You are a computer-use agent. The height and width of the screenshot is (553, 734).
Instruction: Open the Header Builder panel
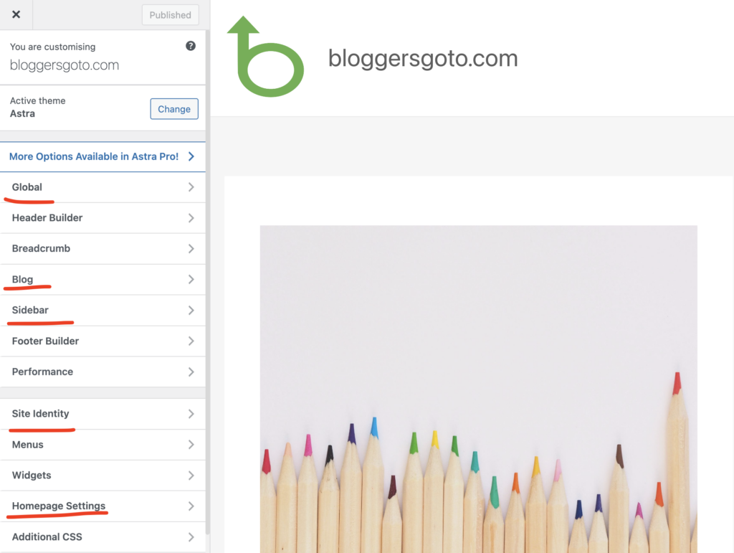point(103,218)
